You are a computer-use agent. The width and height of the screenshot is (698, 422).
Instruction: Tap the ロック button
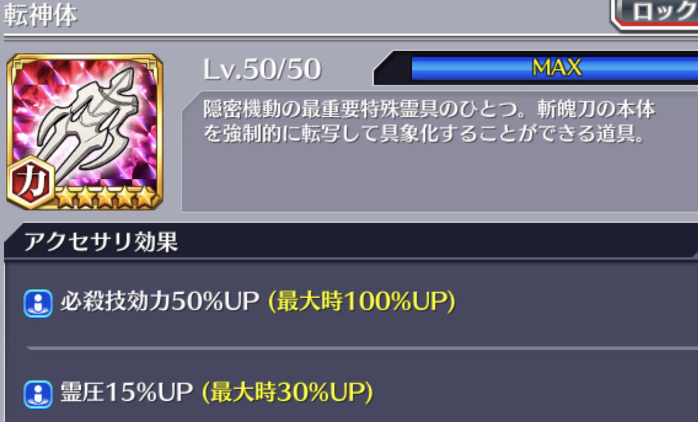(655, 12)
